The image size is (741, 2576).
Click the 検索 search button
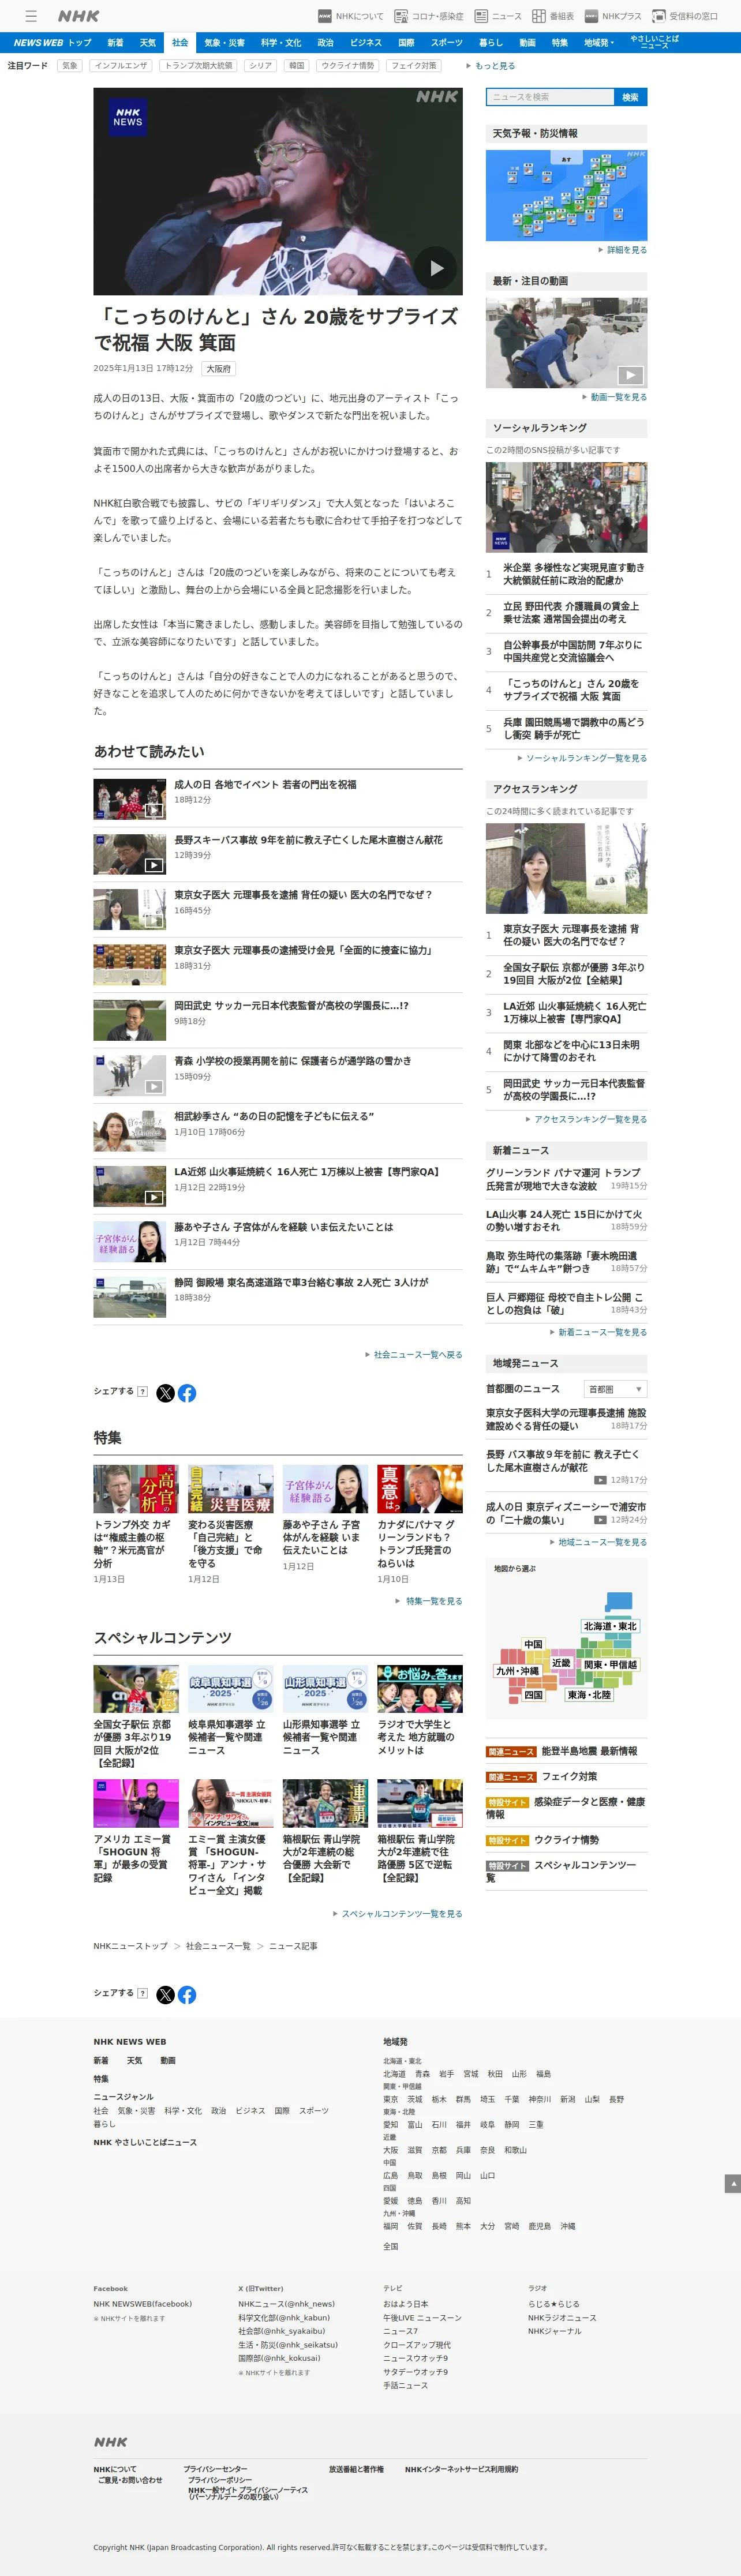(630, 97)
